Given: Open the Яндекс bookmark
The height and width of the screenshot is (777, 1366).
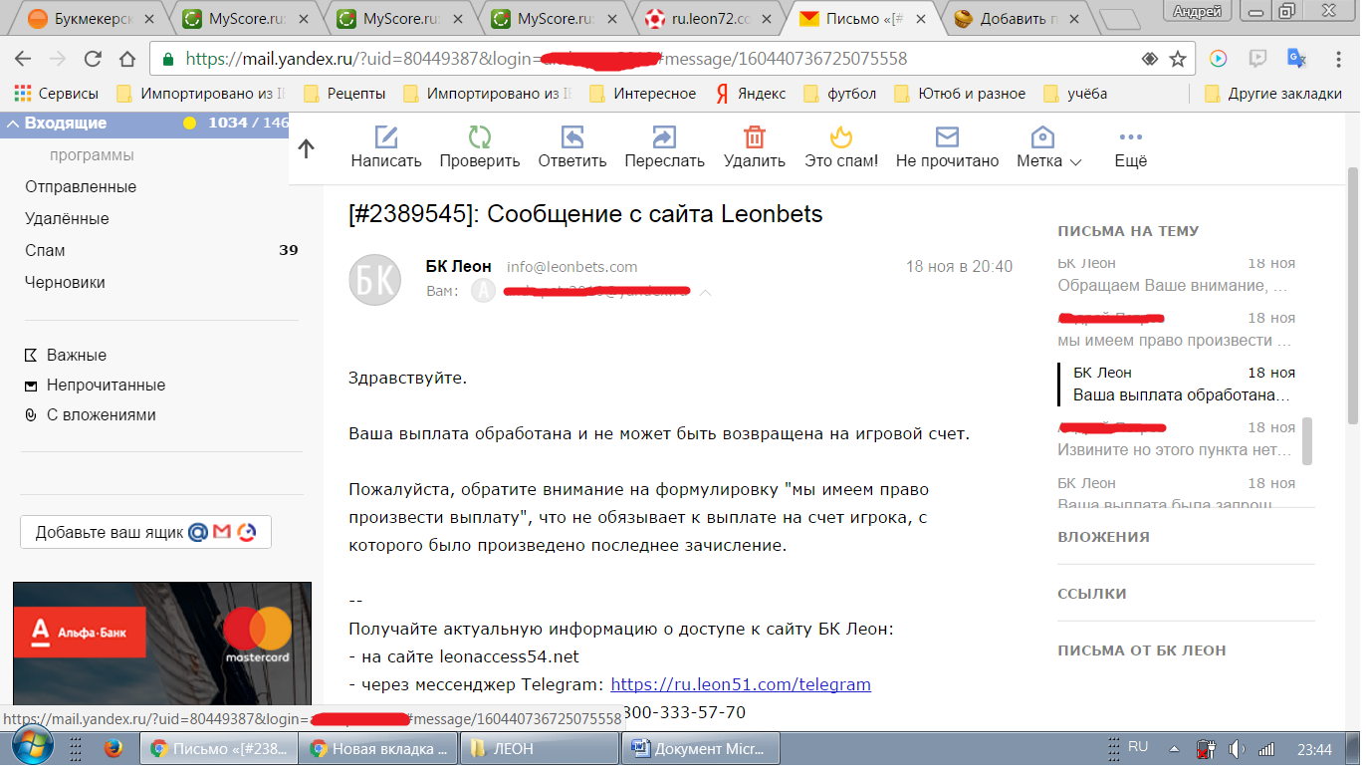Looking at the screenshot, I should [751, 94].
